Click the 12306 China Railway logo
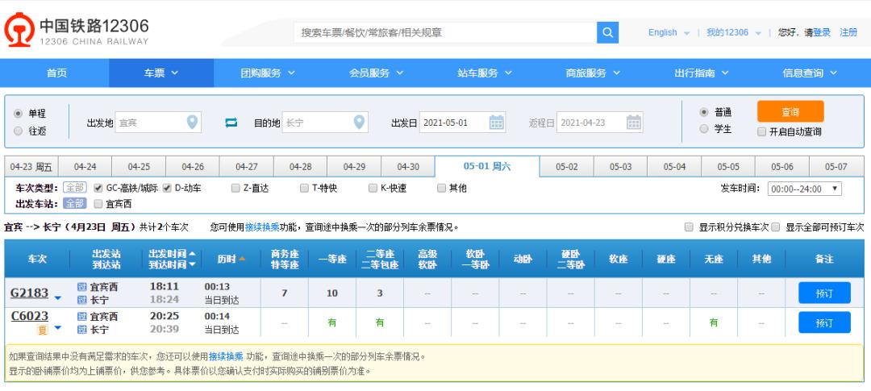The image size is (871, 391). [x=78, y=32]
